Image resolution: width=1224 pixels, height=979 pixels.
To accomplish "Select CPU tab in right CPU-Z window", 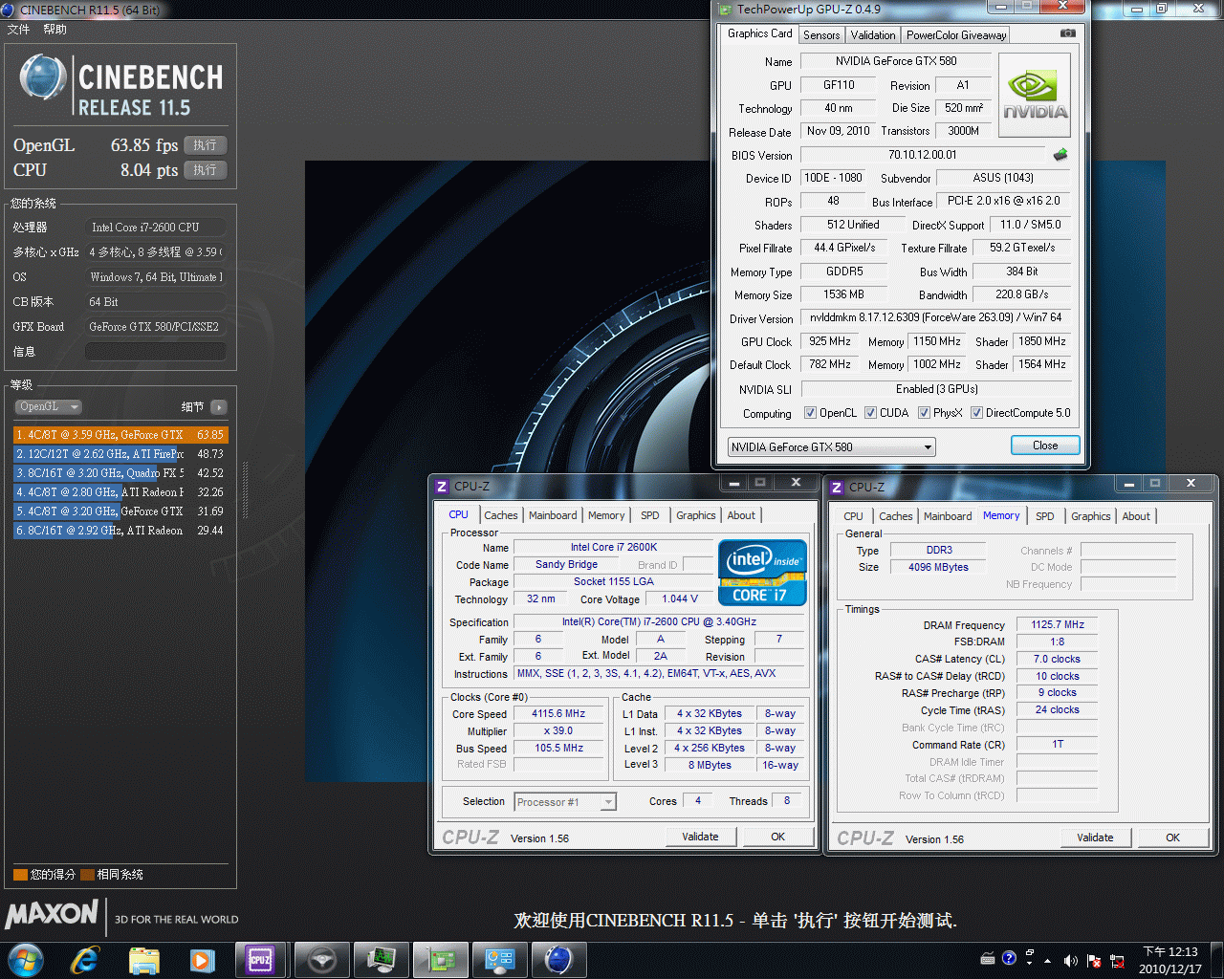I will tap(854, 516).
